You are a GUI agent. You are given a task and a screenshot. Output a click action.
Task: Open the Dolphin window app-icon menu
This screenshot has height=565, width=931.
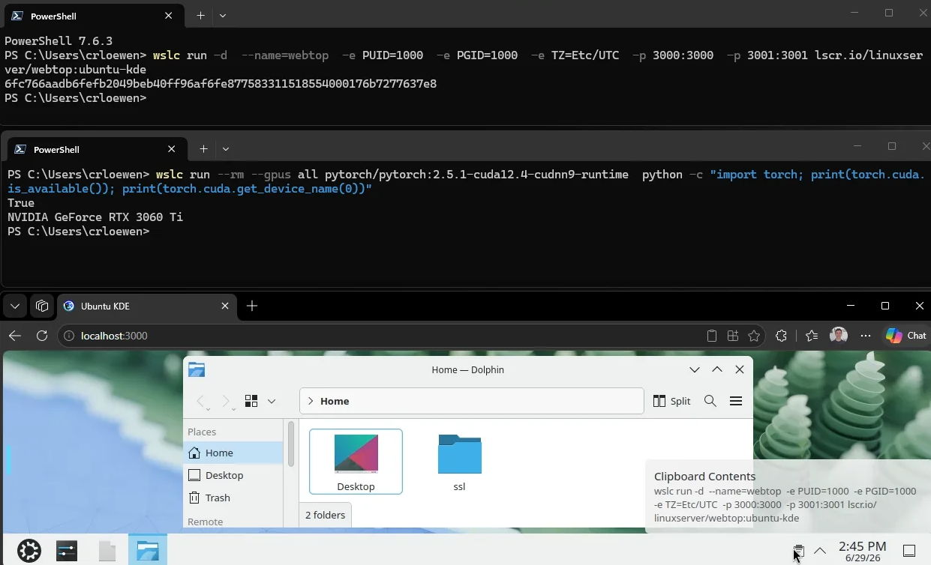point(197,369)
